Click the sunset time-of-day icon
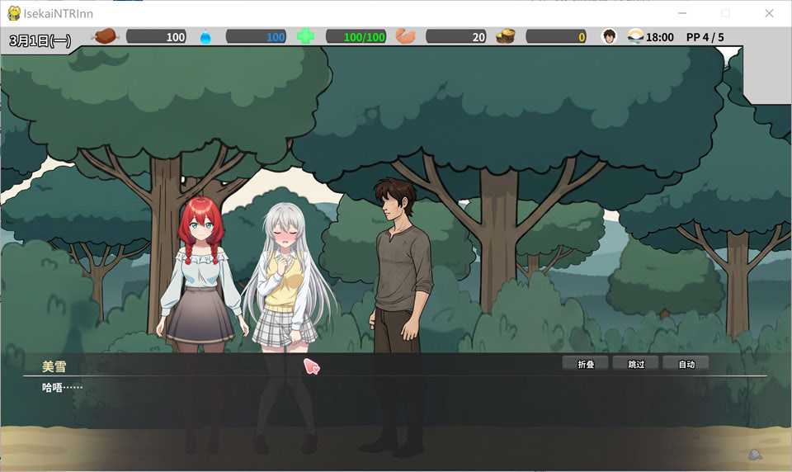The height and width of the screenshot is (472, 792). 635,36
